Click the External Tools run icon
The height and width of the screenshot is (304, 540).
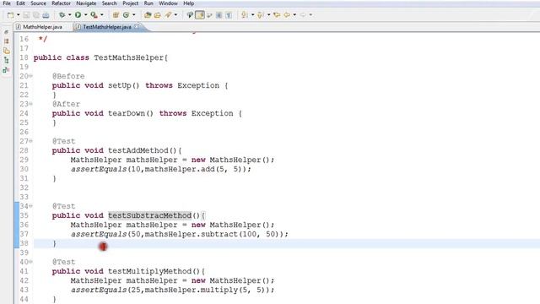94,15
